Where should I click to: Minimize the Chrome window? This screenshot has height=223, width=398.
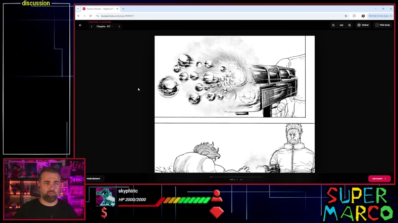(375, 9)
